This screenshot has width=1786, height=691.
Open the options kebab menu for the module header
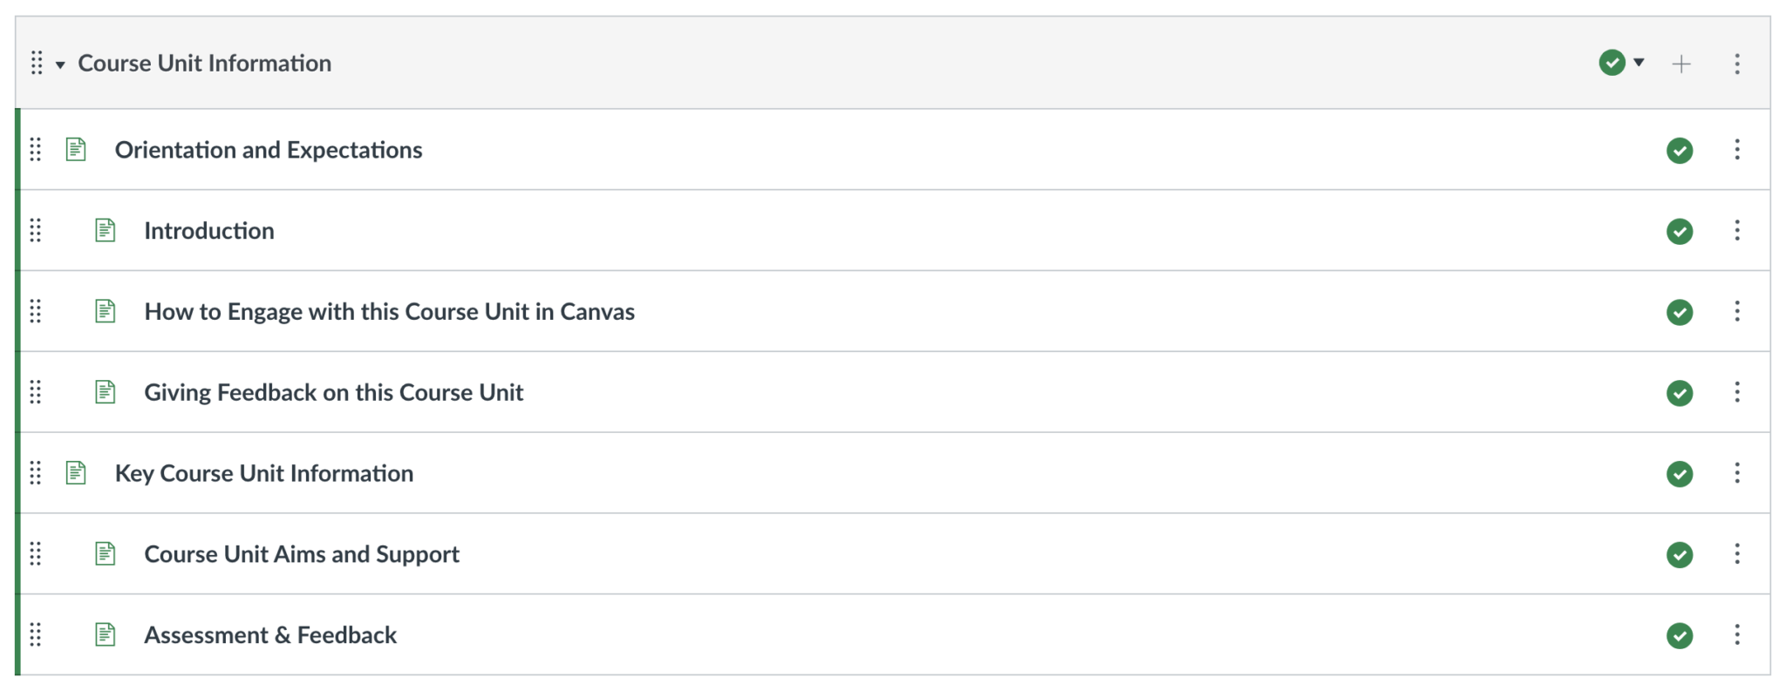1737,63
